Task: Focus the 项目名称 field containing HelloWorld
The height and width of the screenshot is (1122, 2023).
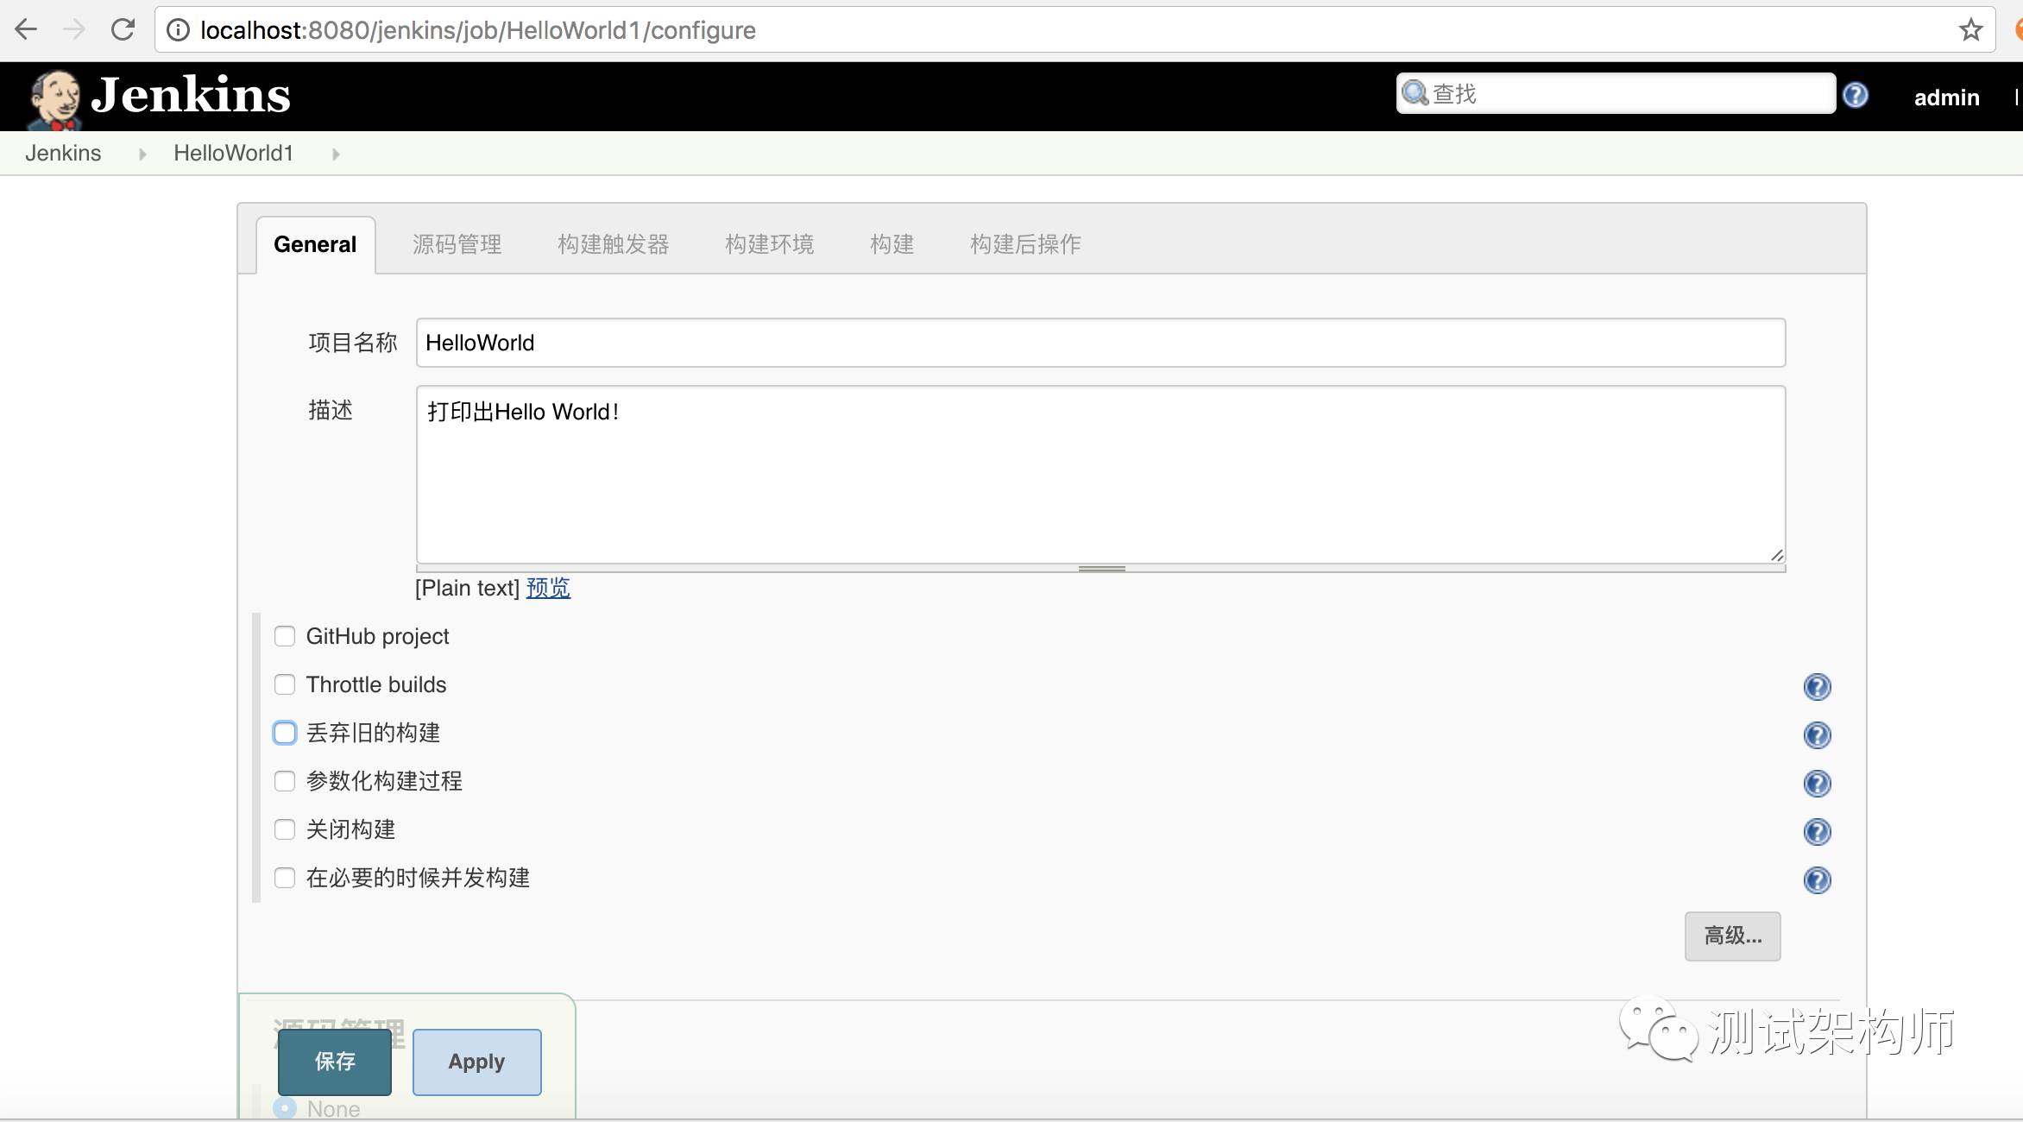Action: pos(1101,343)
